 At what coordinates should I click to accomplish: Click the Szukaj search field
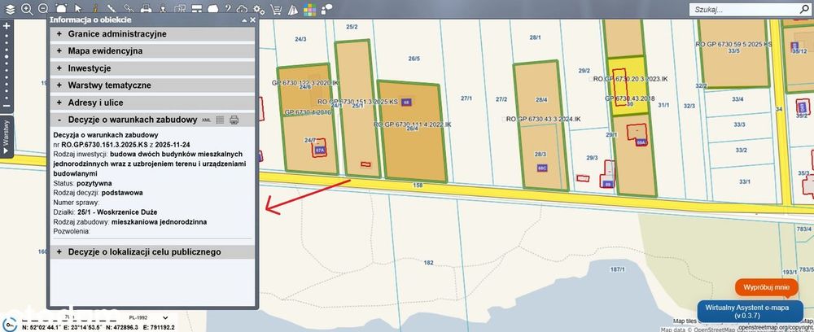[745, 9]
